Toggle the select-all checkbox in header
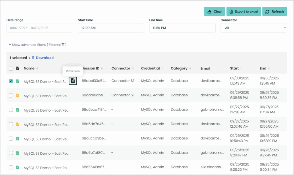294x175 pixels. (x=11, y=69)
